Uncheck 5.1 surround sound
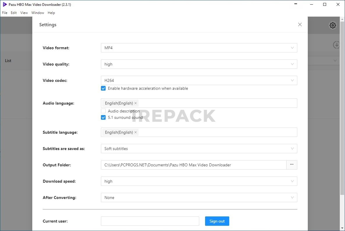The width and height of the screenshot is (345, 231). pyautogui.click(x=103, y=117)
